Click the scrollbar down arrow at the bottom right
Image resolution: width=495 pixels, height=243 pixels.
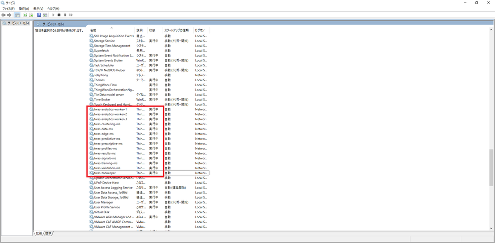(491, 228)
